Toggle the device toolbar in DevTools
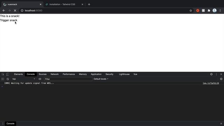 pyautogui.click(x=7, y=74)
